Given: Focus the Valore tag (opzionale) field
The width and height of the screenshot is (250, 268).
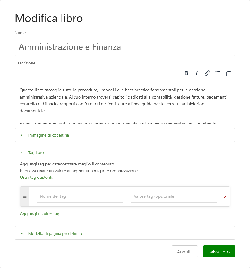Looking at the screenshot, I should pyautogui.click(x=174, y=196).
